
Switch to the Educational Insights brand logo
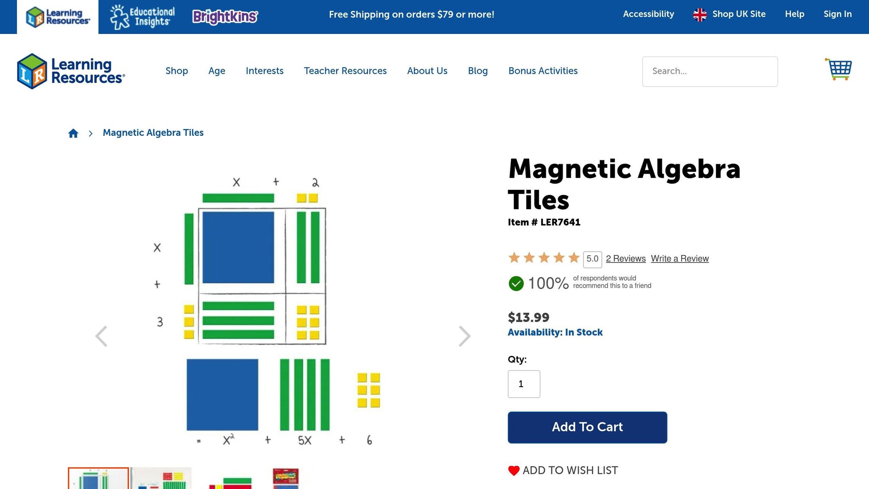[x=143, y=17]
